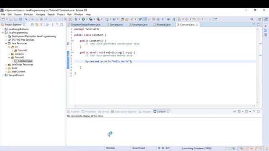269x151 pixels.
Task: Click the New file toolbar icon
Action: pyautogui.click(x=3, y=19)
